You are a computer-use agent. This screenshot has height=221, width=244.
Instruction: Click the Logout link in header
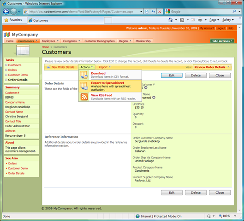(x=221, y=28)
